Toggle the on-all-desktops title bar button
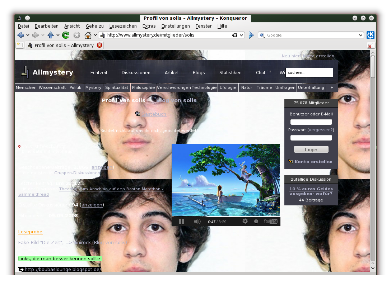Image resolution: width=391 pixels, height=295 pixels. pyautogui.click(x=27, y=18)
